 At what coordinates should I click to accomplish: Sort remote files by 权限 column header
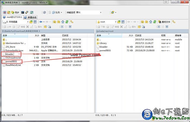(167, 36)
